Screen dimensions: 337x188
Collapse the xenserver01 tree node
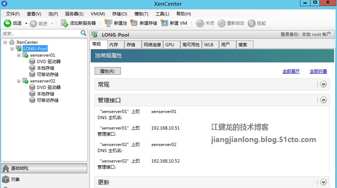(19, 55)
